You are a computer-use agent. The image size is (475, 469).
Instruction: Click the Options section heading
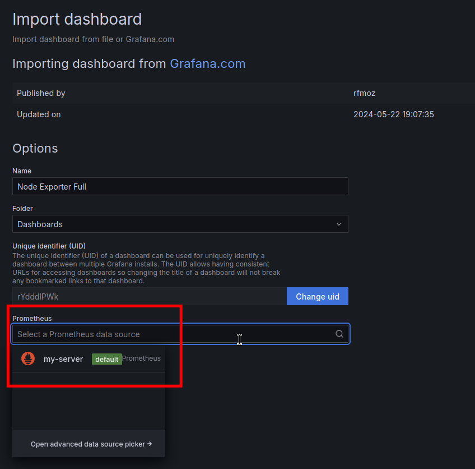(35, 148)
